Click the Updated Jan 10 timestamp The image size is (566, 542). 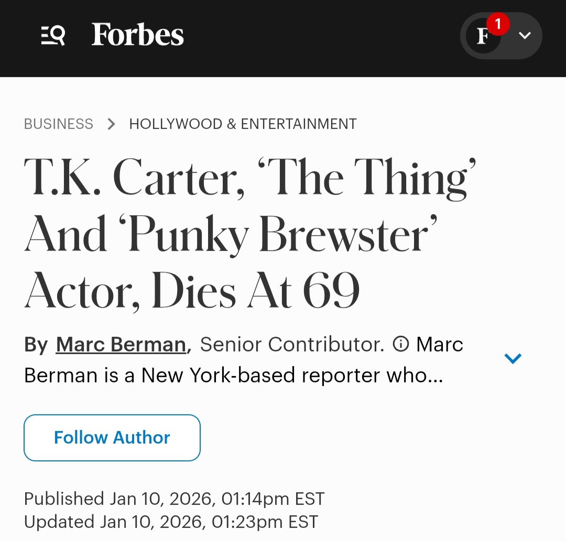tap(171, 522)
